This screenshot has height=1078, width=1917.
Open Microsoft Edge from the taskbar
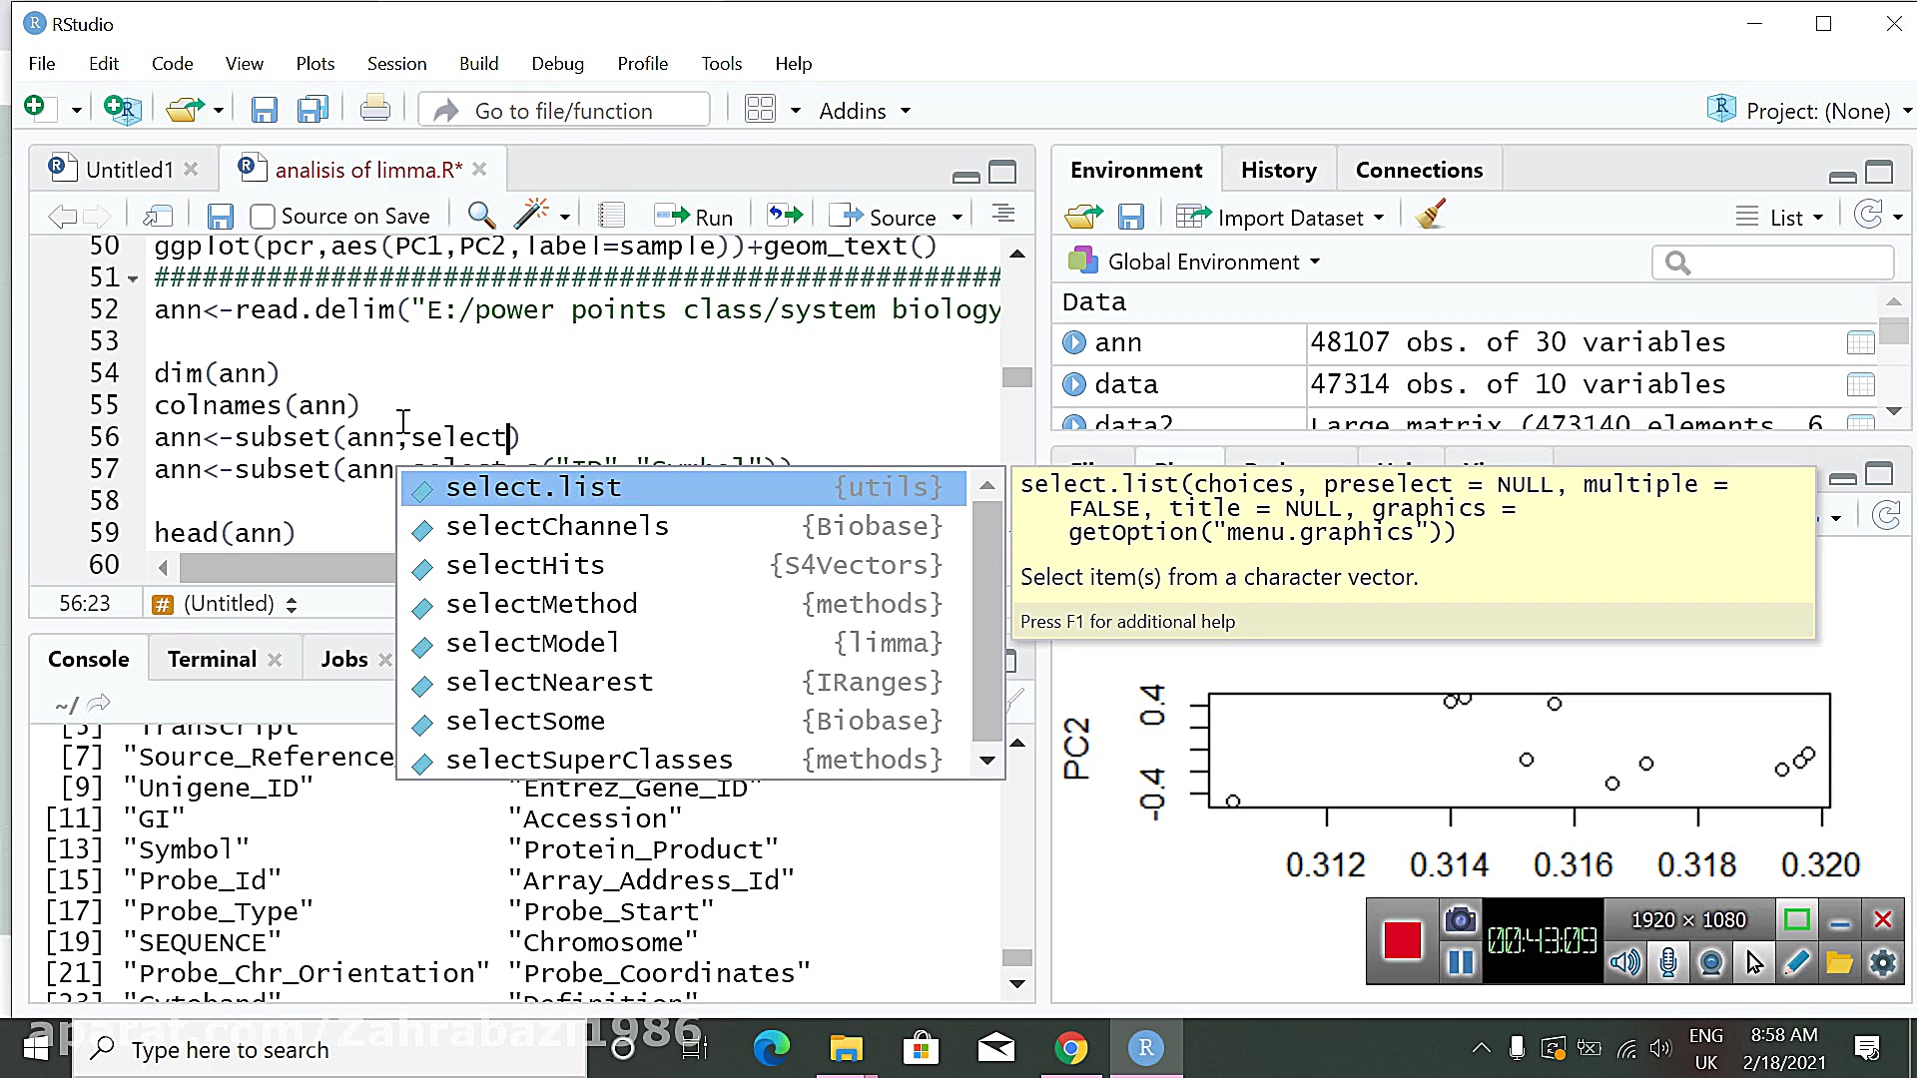(771, 1048)
